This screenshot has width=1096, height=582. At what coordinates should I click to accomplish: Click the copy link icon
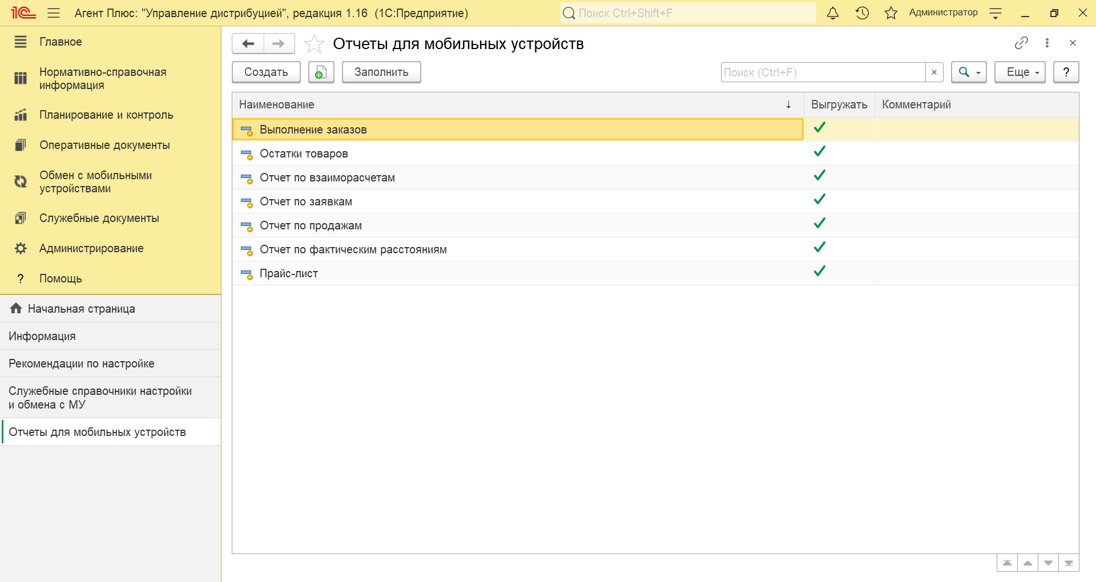pyautogui.click(x=1021, y=43)
